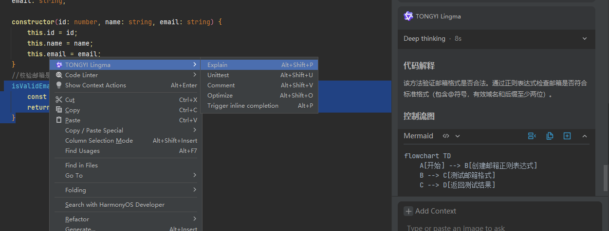Click the clipboard Paste icon
Image resolution: width=609 pixels, height=231 pixels.
point(59,120)
